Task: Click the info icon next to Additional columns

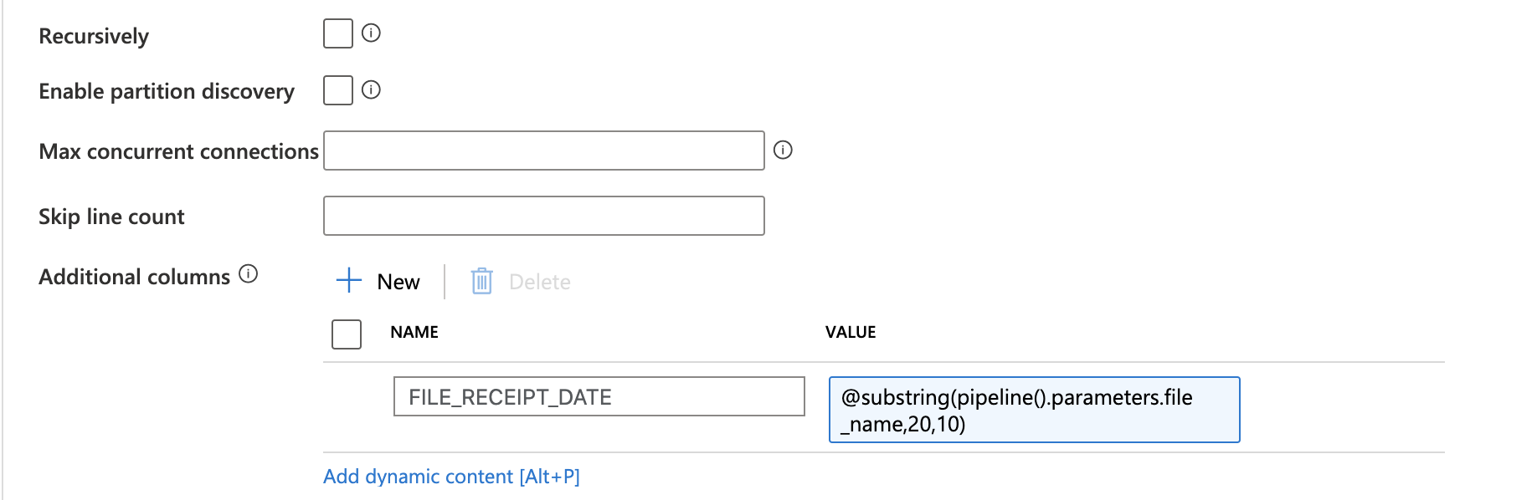Action: click(248, 272)
